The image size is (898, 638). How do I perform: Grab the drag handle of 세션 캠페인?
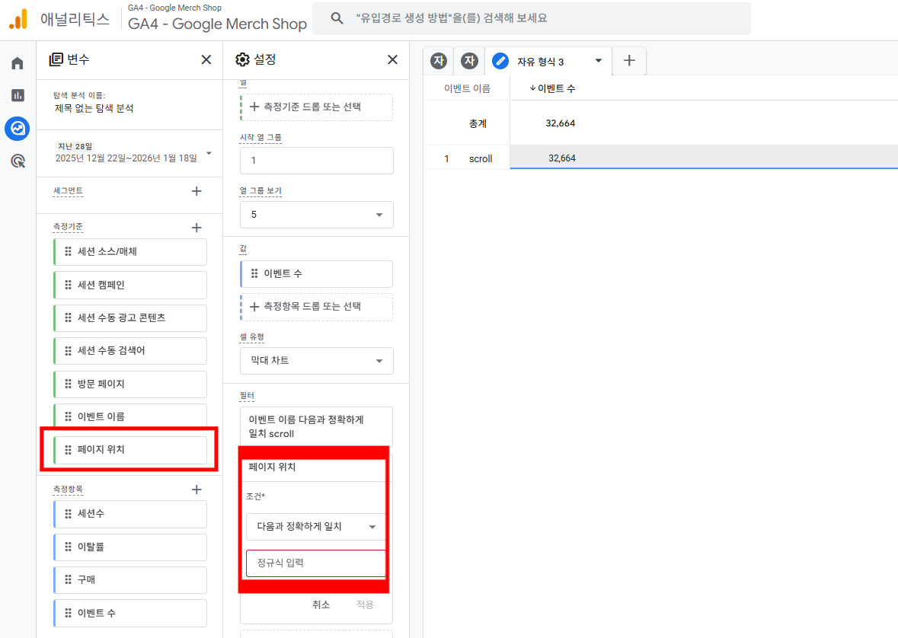tap(68, 285)
